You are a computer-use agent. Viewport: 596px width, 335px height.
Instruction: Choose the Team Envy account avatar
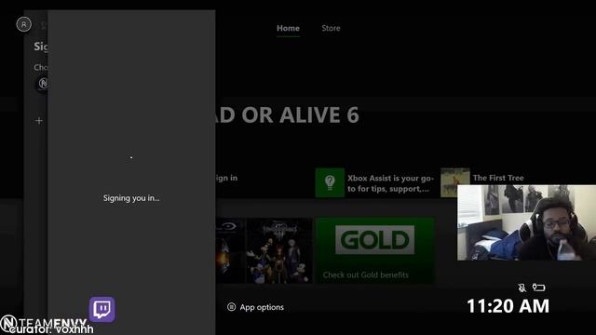click(x=42, y=83)
